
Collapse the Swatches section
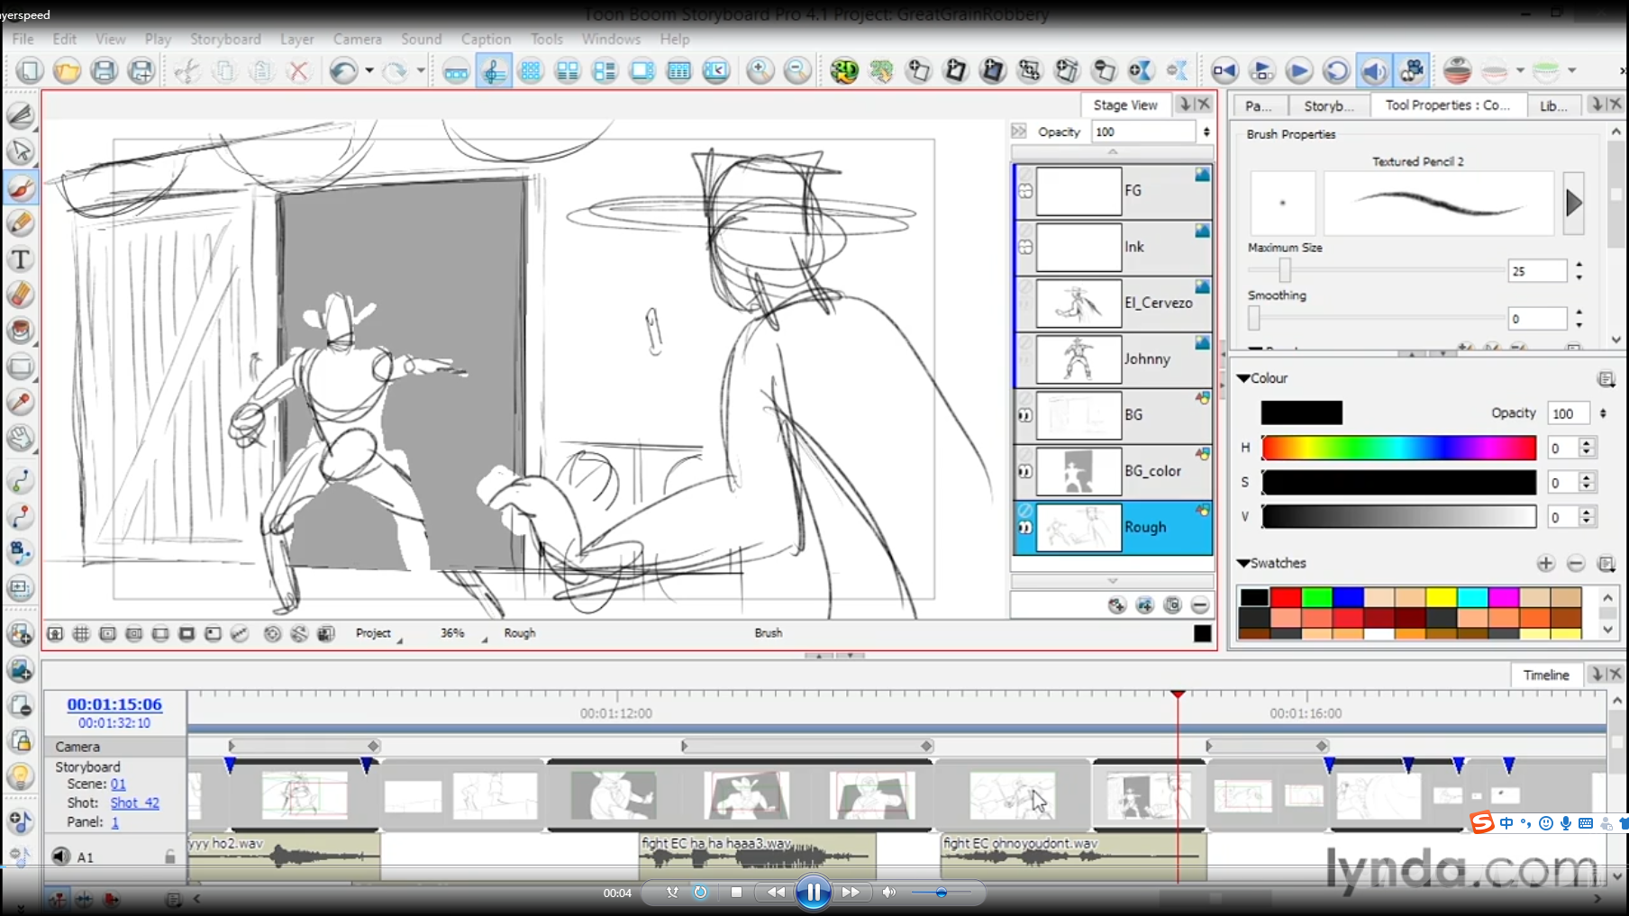click(1243, 564)
